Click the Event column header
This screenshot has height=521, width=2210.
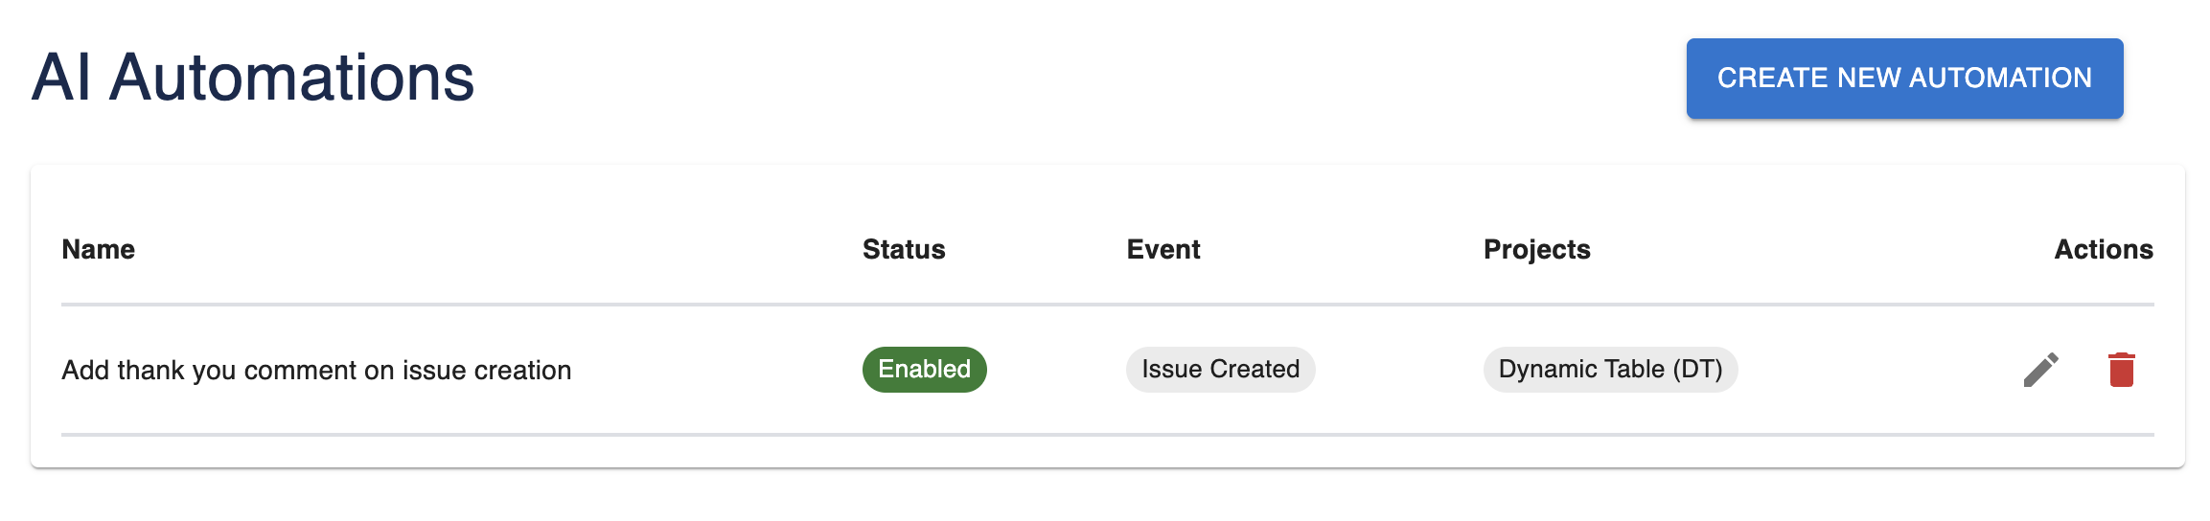click(1163, 250)
